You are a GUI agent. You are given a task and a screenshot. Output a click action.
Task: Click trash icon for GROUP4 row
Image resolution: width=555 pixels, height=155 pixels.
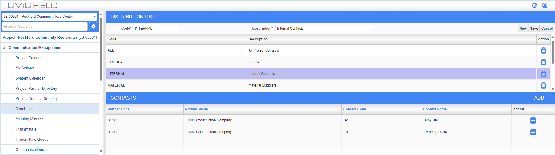click(543, 62)
